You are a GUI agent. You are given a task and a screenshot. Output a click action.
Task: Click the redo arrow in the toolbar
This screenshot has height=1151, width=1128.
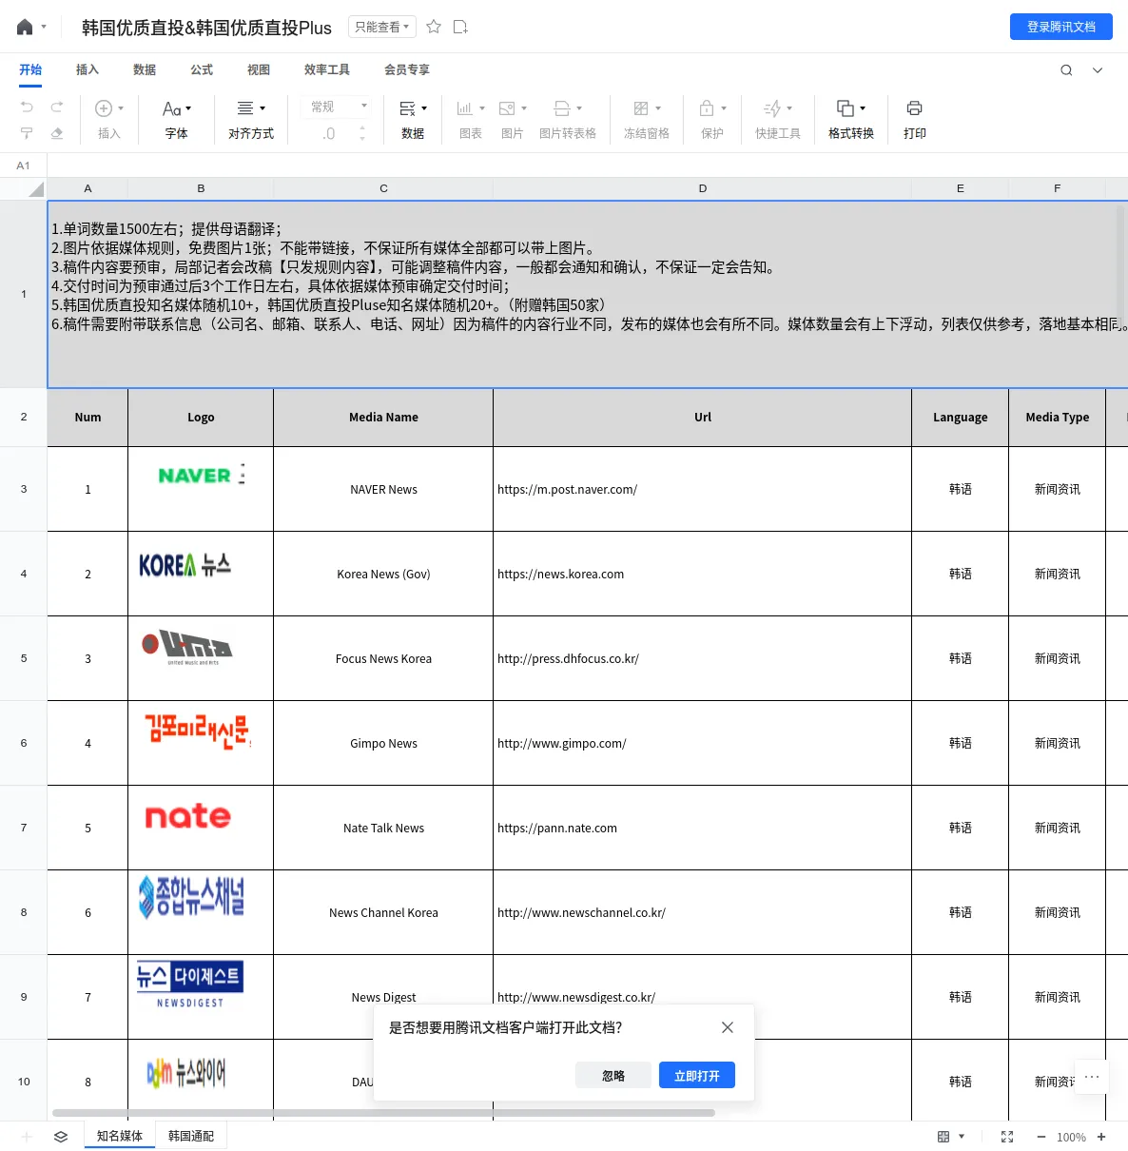tap(57, 107)
